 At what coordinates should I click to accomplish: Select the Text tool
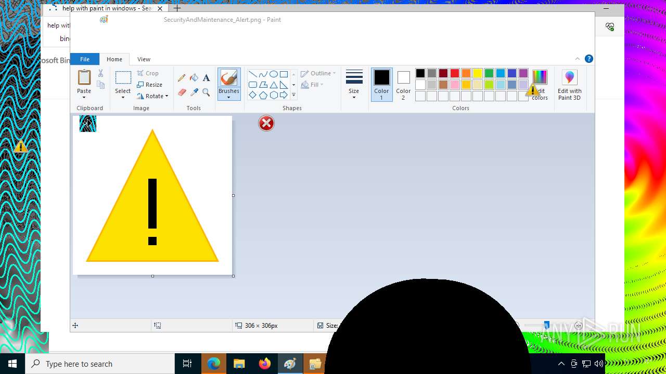click(x=207, y=78)
